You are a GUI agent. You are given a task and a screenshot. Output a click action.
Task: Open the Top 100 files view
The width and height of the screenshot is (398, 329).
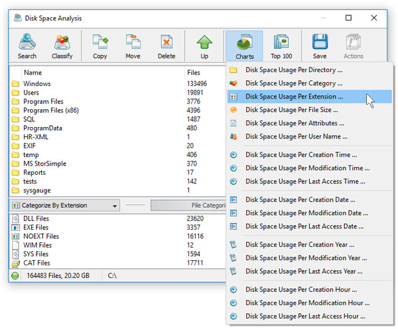[x=281, y=46]
